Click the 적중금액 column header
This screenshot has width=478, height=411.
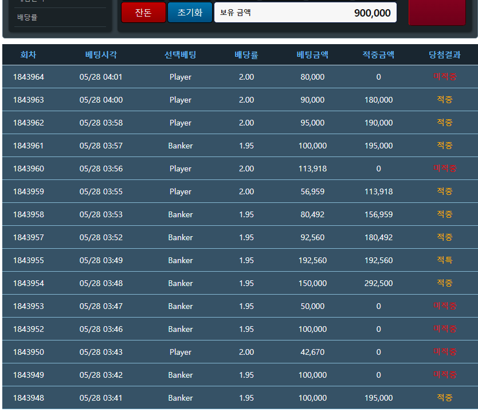pyautogui.click(x=378, y=54)
